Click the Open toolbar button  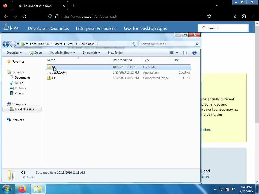click(36, 53)
